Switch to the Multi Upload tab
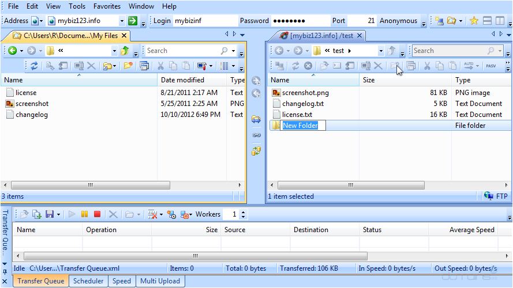This screenshot has height=288, width=513. (x=160, y=281)
